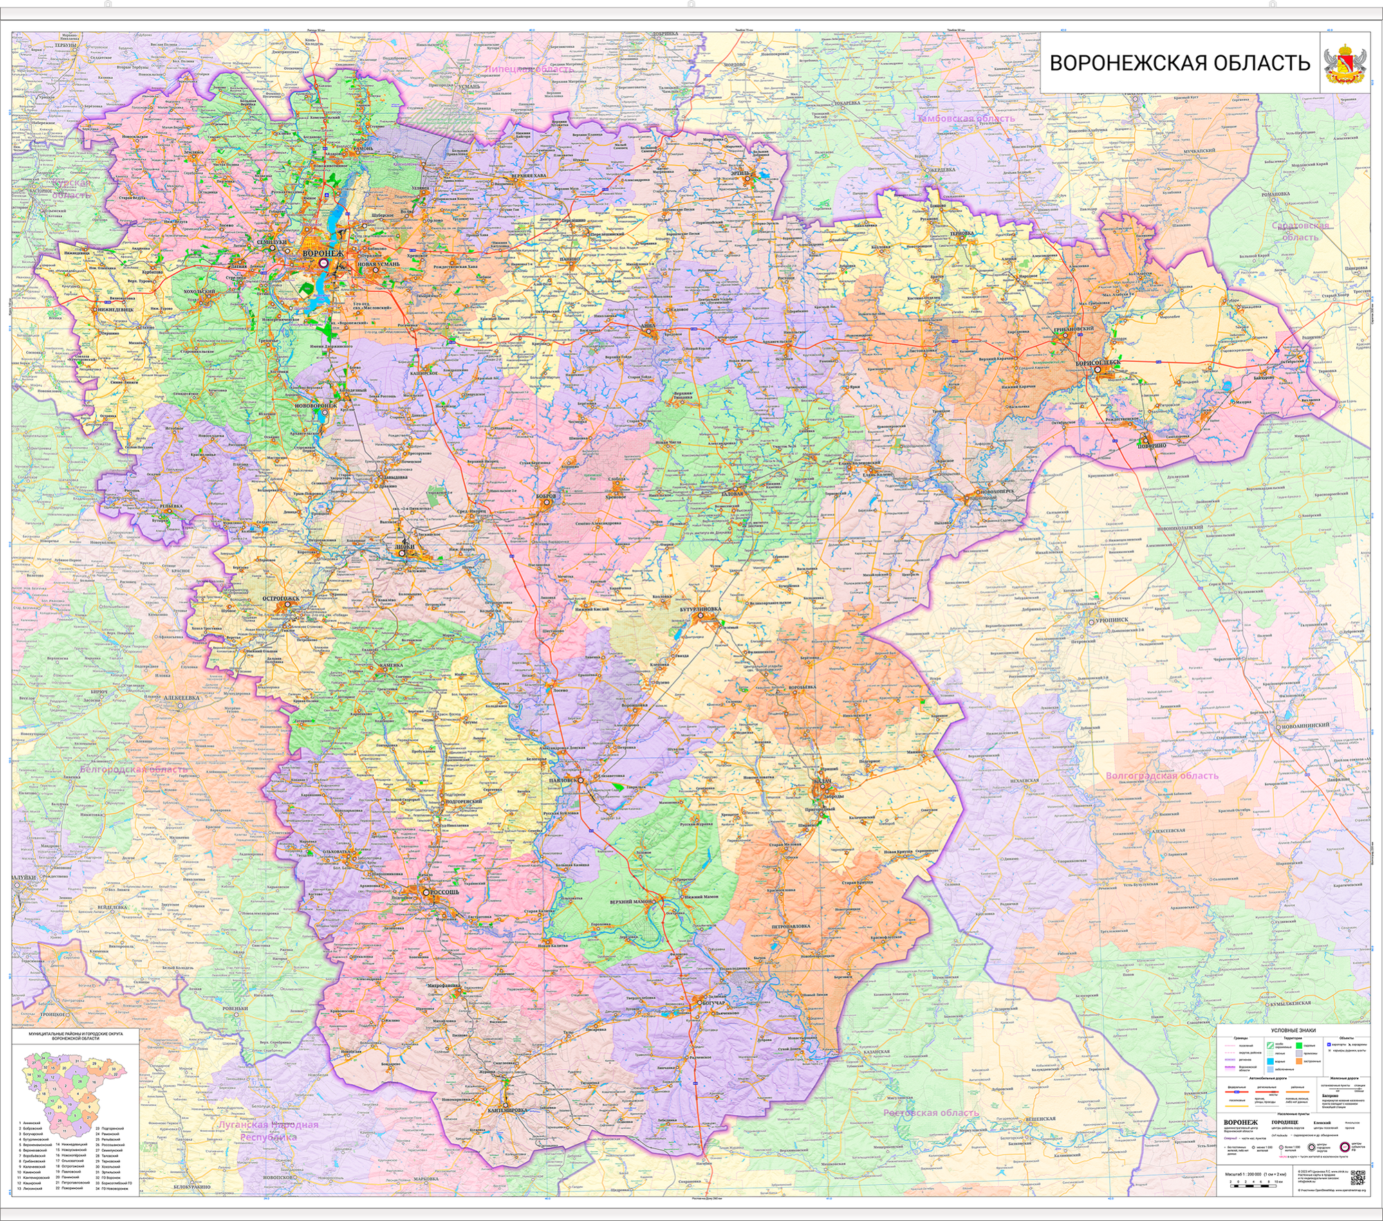Screen dimensions: 1383x1221
Task: Click the 'Волгоградская область' region label
Action: pyautogui.click(x=1162, y=775)
